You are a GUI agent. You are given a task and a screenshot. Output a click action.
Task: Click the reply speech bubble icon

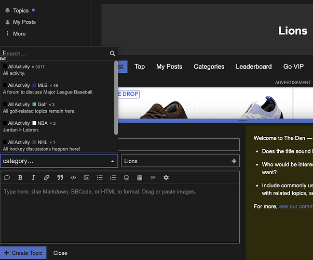7,178
